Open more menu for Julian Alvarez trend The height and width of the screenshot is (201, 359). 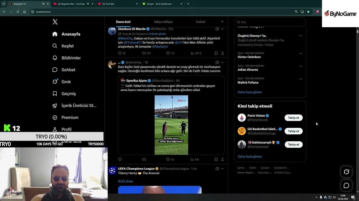click(x=301, y=66)
